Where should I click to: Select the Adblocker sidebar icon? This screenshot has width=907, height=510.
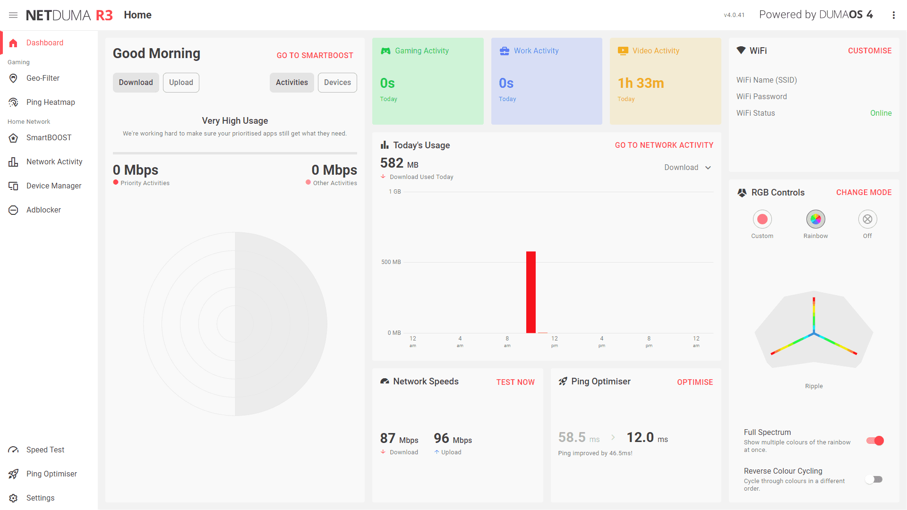(x=13, y=210)
